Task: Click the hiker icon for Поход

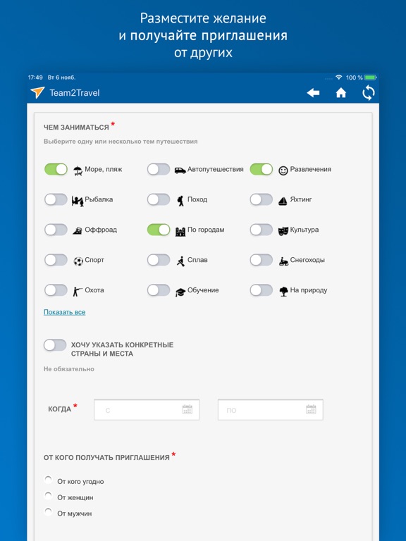Action: [x=180, y=201]
